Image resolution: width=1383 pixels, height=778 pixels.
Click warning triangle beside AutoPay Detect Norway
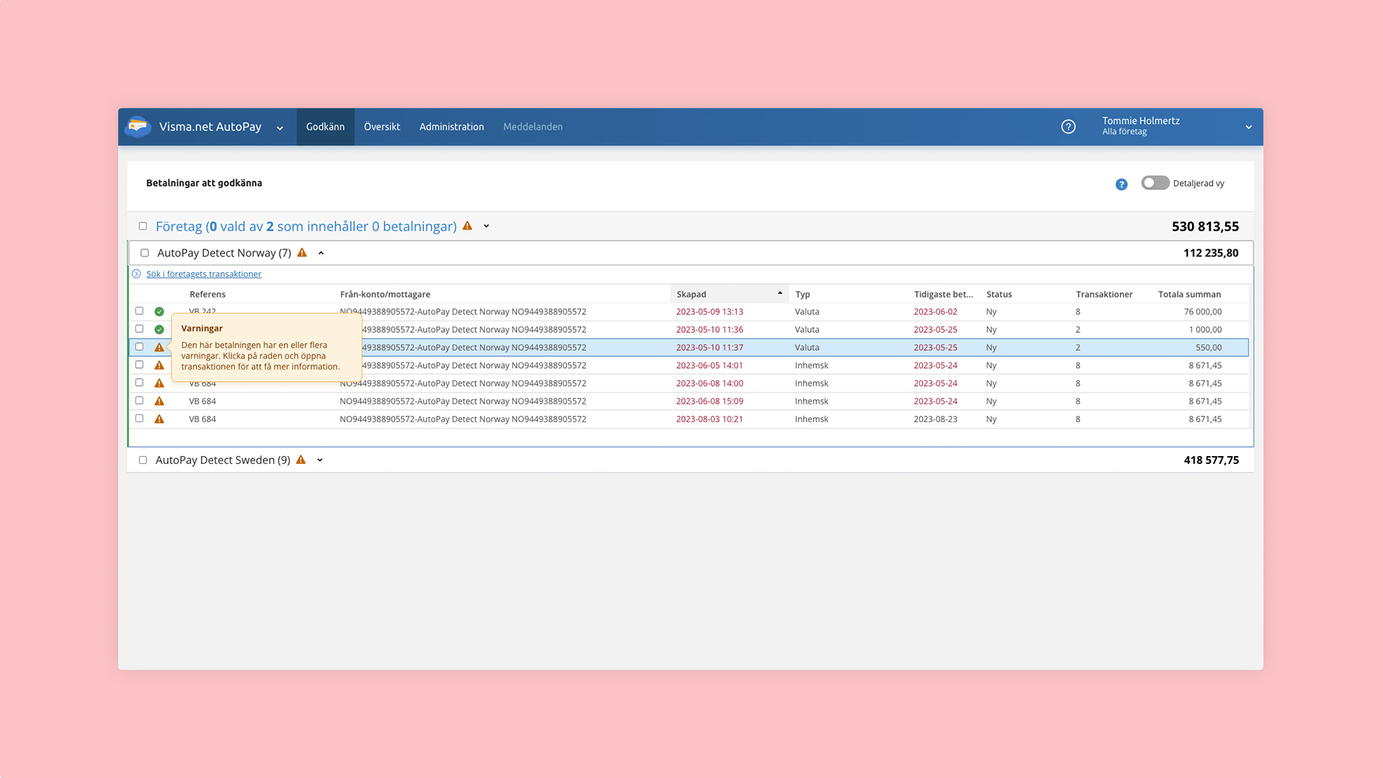click(302, 253)
